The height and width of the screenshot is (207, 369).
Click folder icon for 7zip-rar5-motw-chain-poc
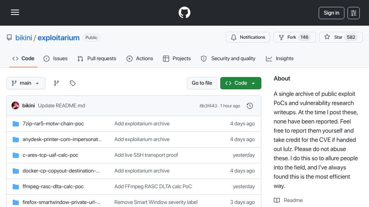coord(16,124)
